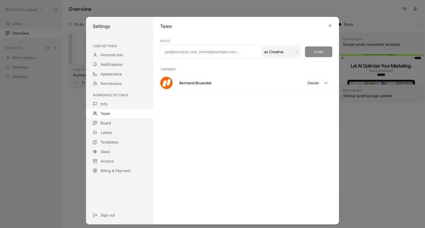This screenshot has width=425, height=228.
Task: Open the Slack settings section
Action: coord(105,152)
